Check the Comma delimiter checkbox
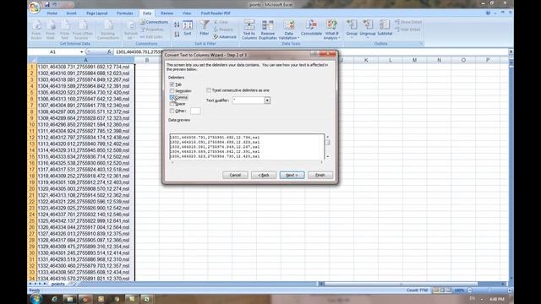This screenshot has width=541, height=304. 172,98
